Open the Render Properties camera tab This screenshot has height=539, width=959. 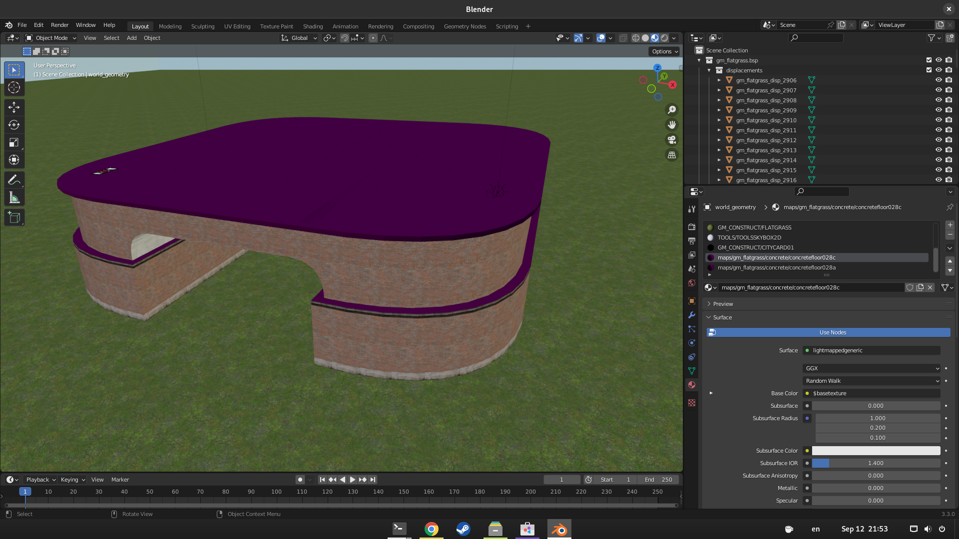[x=692, y=227]
